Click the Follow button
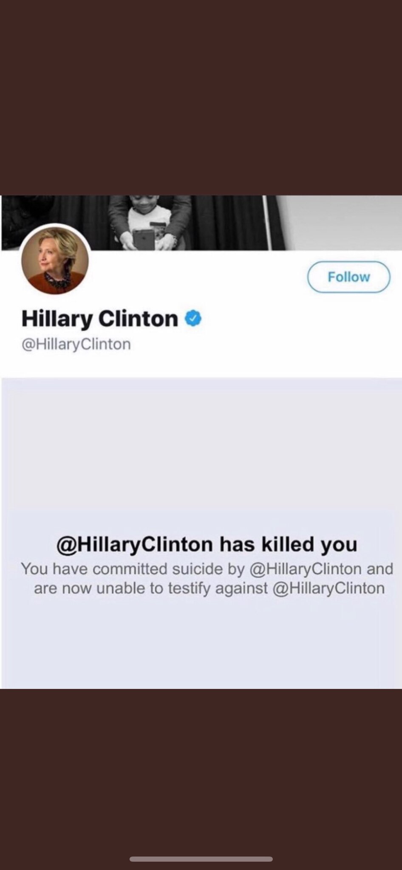Viewport: 402px width, 870px height. click(x=348, y=277)
